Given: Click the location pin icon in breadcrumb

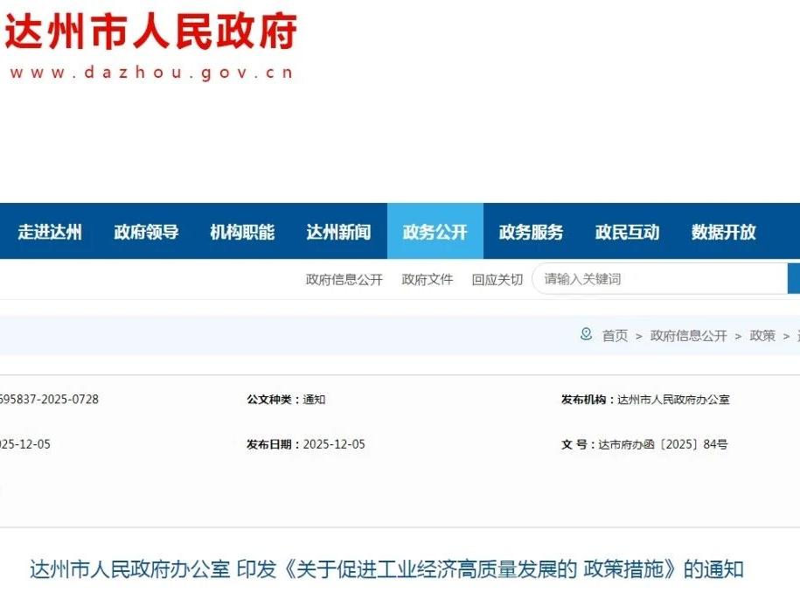Looking at the screenshot, I should coord(586,335).
